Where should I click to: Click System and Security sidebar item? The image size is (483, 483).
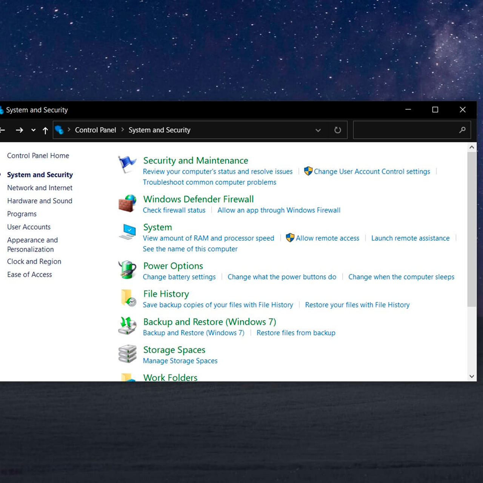(x=40, y=175)
